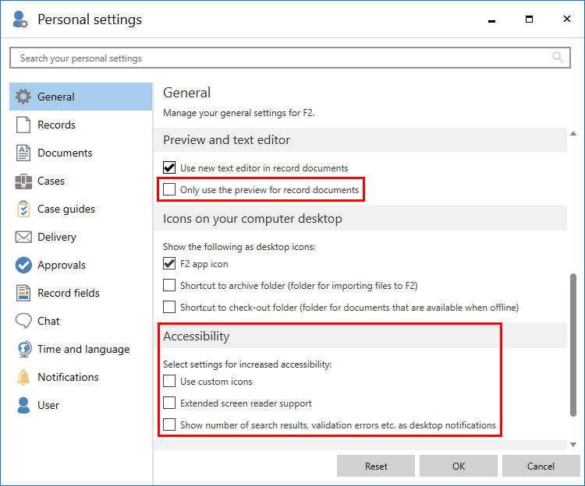Image resolution: width=585 pixels, height=486 pixels.
Task: Close the Personal settings window
Action: point(567,19)
